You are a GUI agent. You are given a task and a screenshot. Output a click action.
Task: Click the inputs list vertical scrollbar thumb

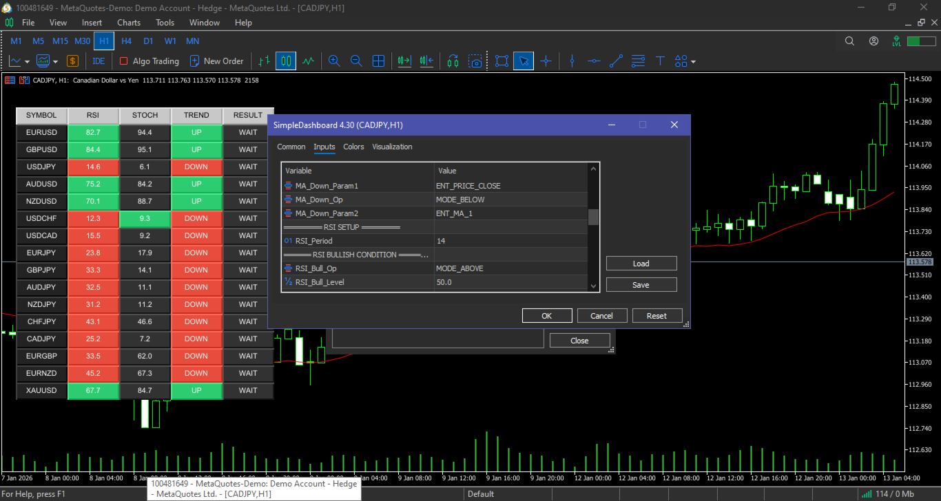(x=593, y=217)
